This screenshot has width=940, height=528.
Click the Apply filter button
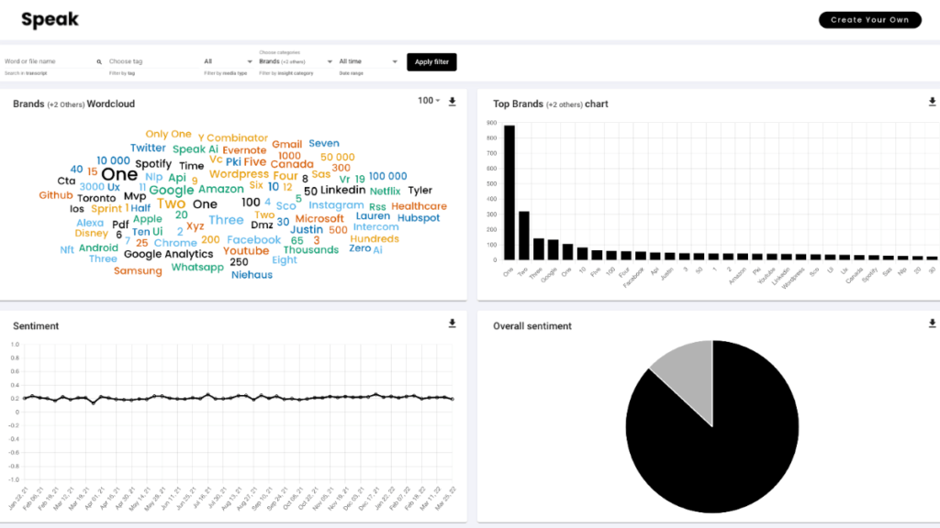[431, 61]
